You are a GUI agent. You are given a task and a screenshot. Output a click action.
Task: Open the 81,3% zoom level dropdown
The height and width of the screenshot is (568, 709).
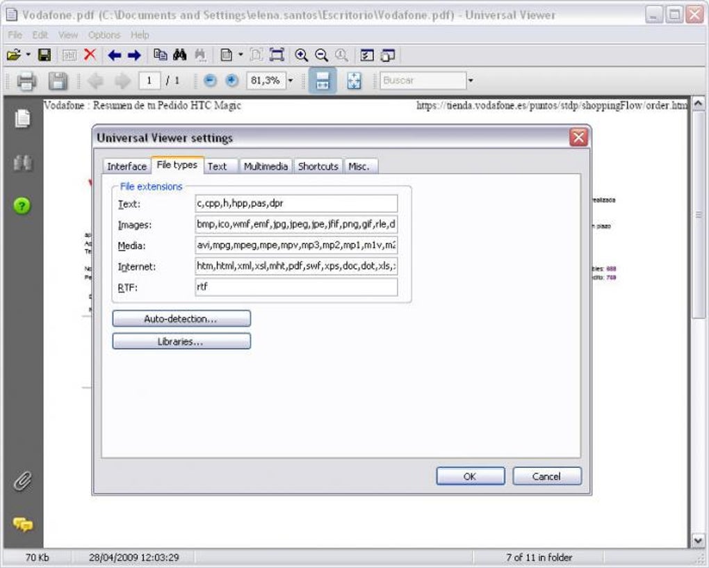(291, 81)
